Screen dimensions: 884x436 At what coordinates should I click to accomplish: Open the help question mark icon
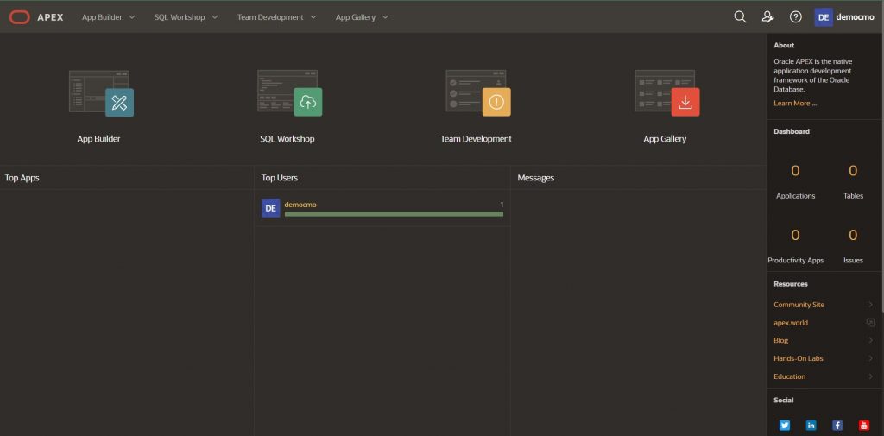click(795, 17)
